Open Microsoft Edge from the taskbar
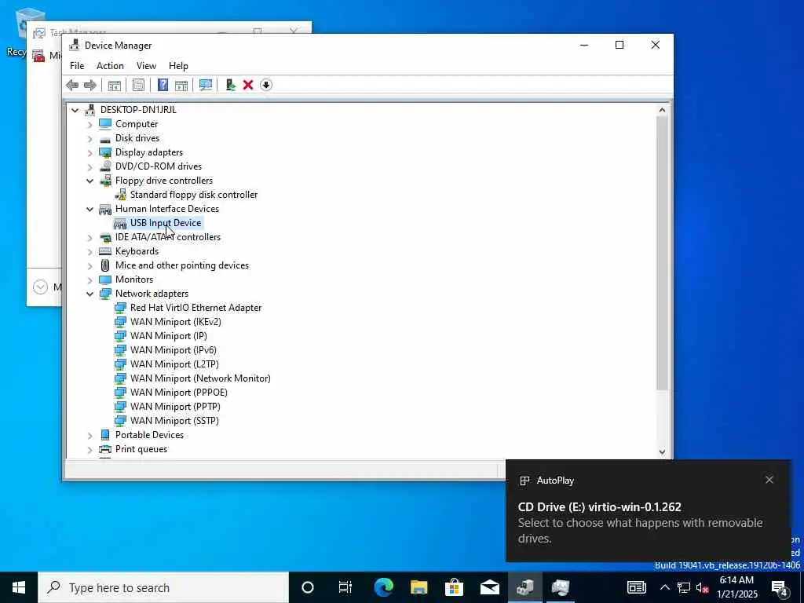804x603 pixels. 383,587
